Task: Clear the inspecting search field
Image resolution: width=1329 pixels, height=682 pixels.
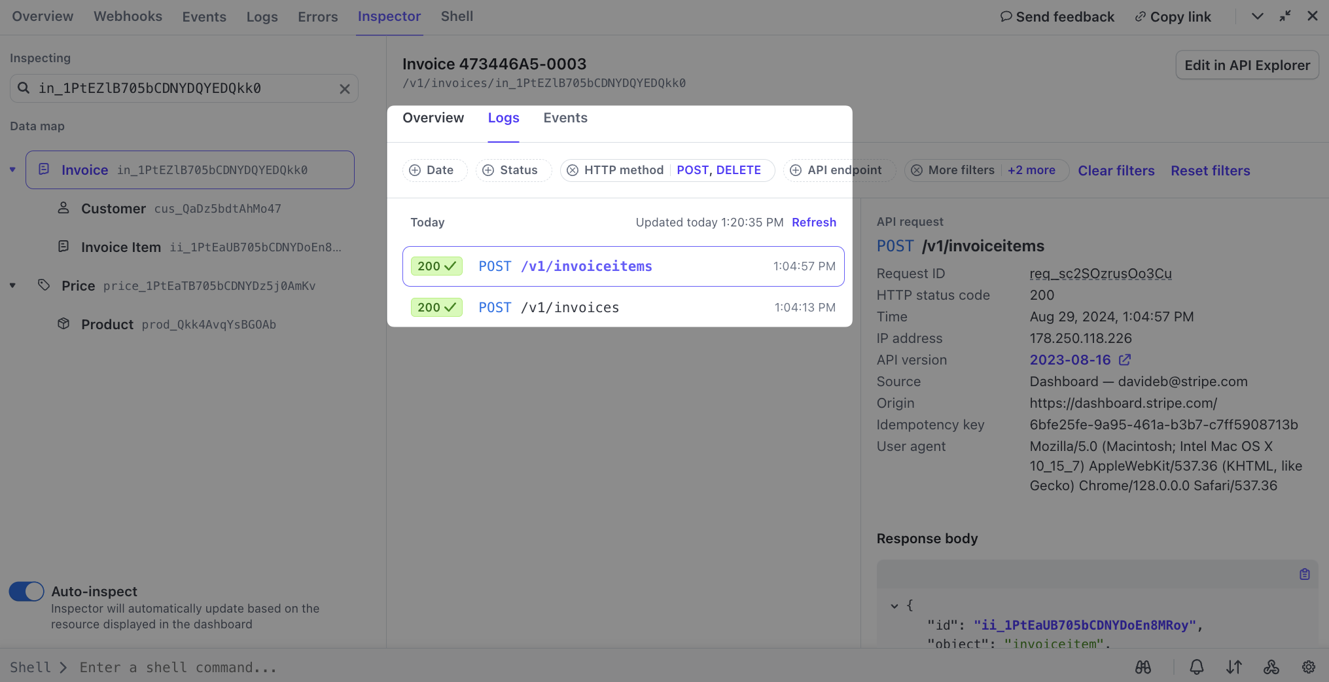Action: [x=344, y=89]
